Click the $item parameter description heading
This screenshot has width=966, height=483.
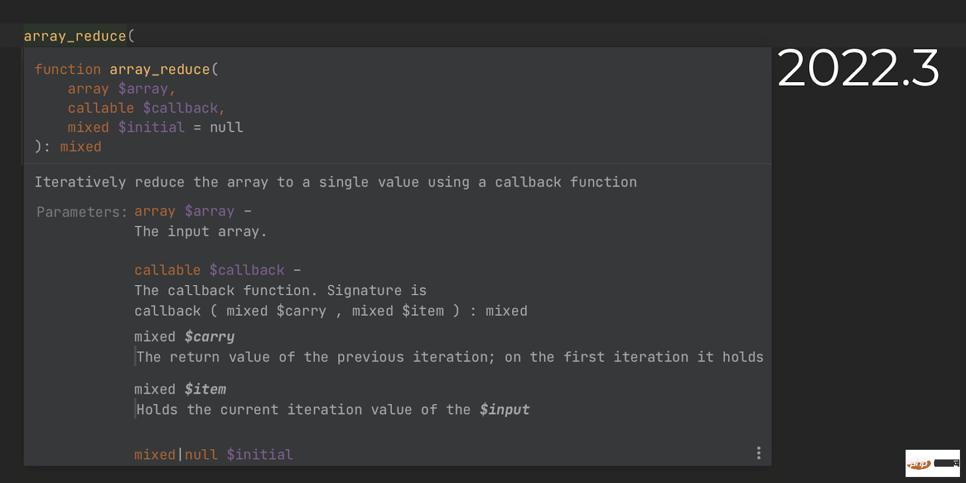pyautogui.click(x=181, y=389)
